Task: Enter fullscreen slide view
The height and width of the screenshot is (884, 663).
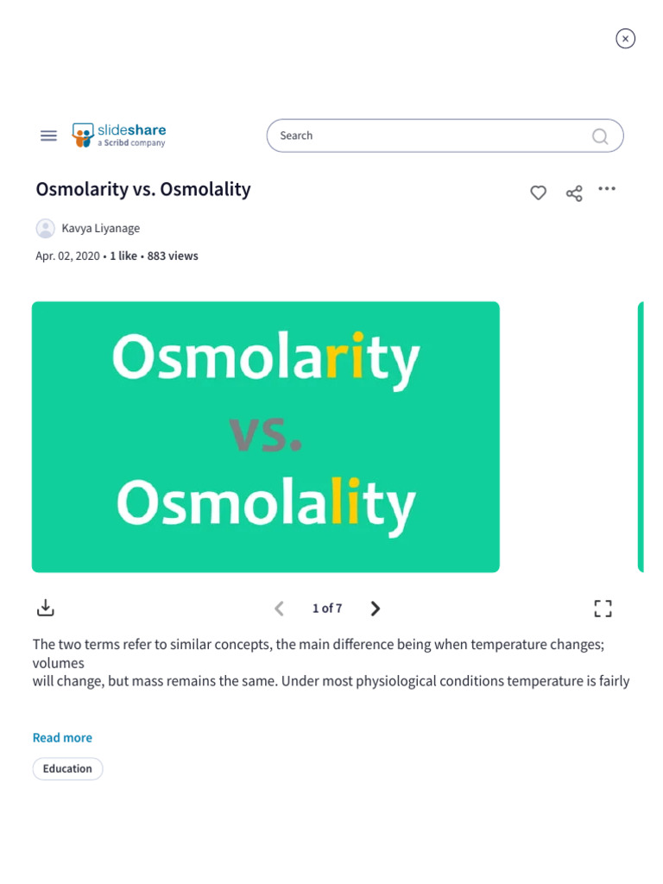Action: [x=603, y=609]
